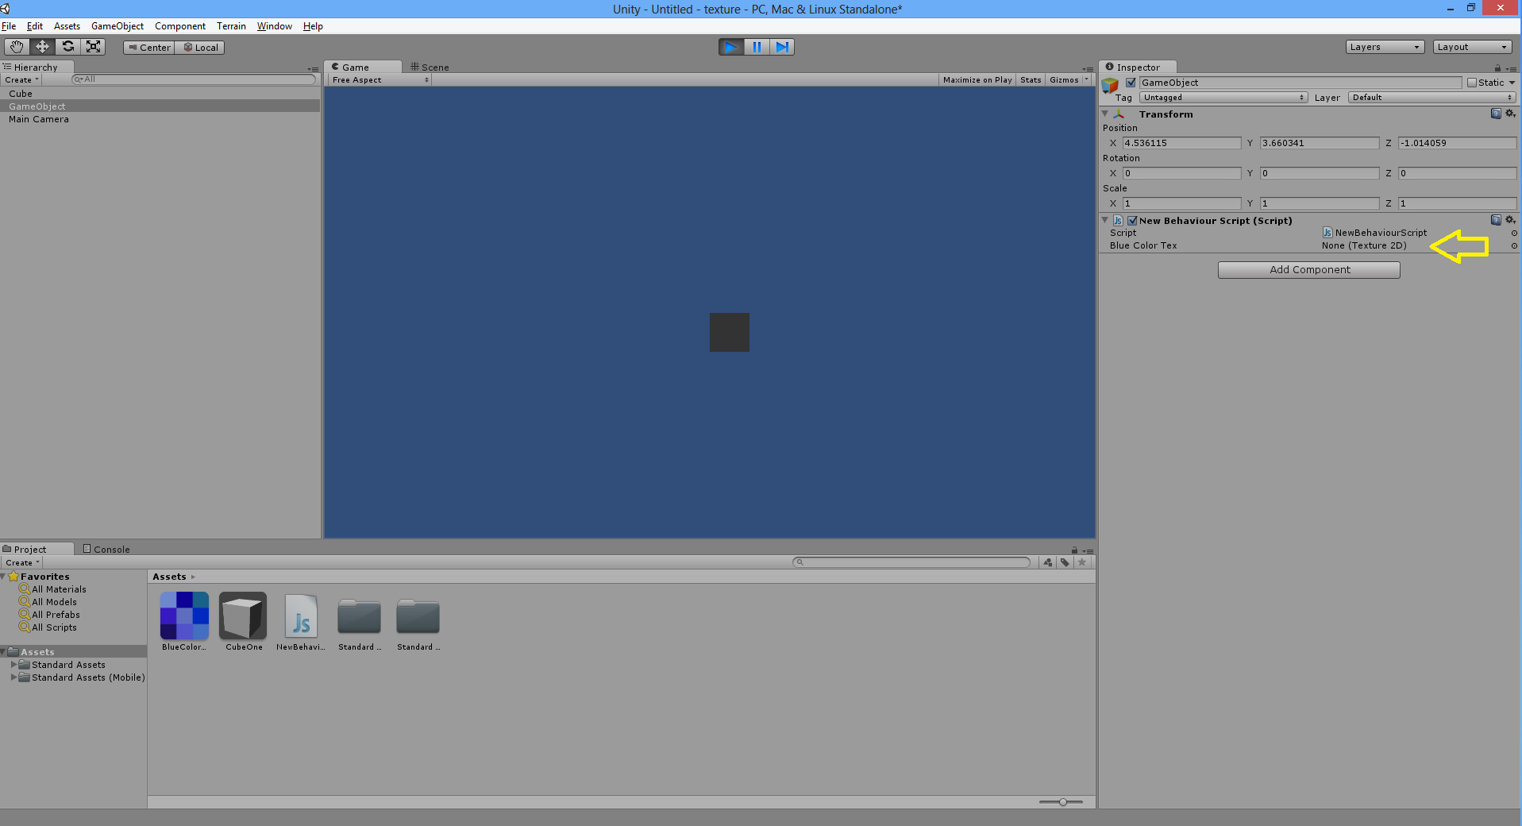This screenshot has height=826, width=1522.
Task: Open the File menu
Action: point(9,26)
